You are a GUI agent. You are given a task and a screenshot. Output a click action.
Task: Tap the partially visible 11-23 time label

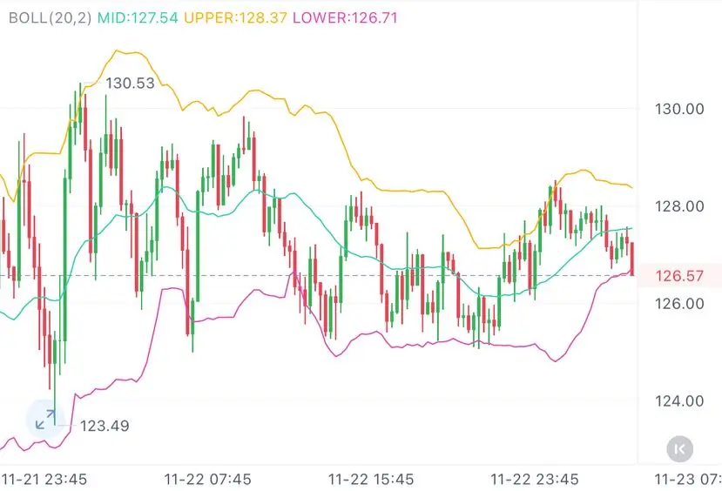688,479
